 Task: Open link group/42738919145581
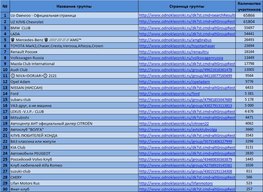[185, 166]
